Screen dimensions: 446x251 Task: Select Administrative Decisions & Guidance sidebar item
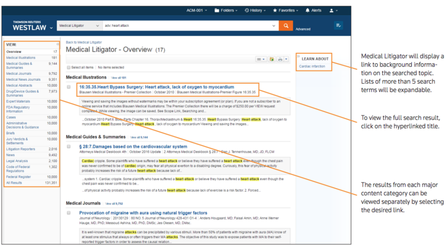pyautogui.click(x=23, y=125)
